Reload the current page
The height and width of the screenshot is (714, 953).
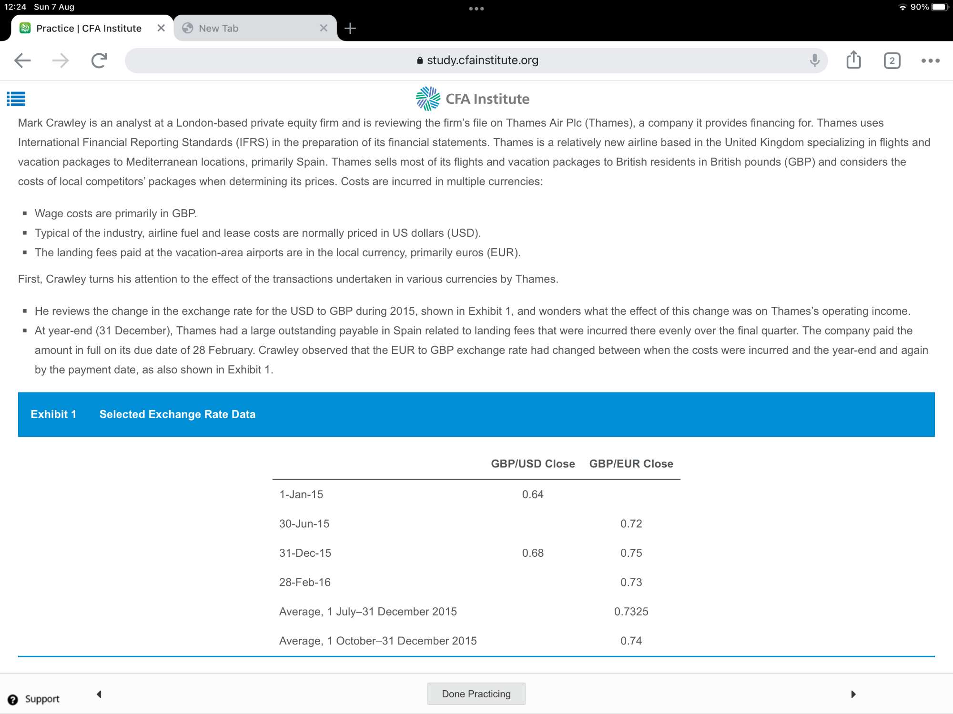pyautogui.click(x=99, y=60)
